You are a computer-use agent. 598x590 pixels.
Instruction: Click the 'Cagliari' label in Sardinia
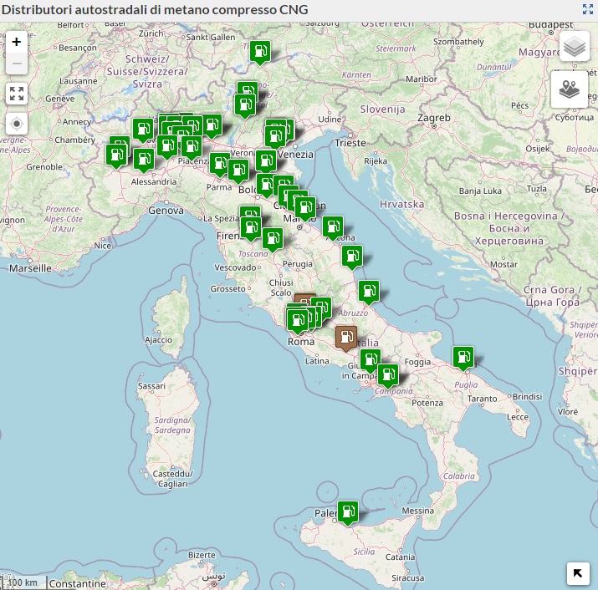click(x=173, y=484)
